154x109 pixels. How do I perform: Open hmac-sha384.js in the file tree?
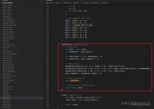click(x=9, y=36)
